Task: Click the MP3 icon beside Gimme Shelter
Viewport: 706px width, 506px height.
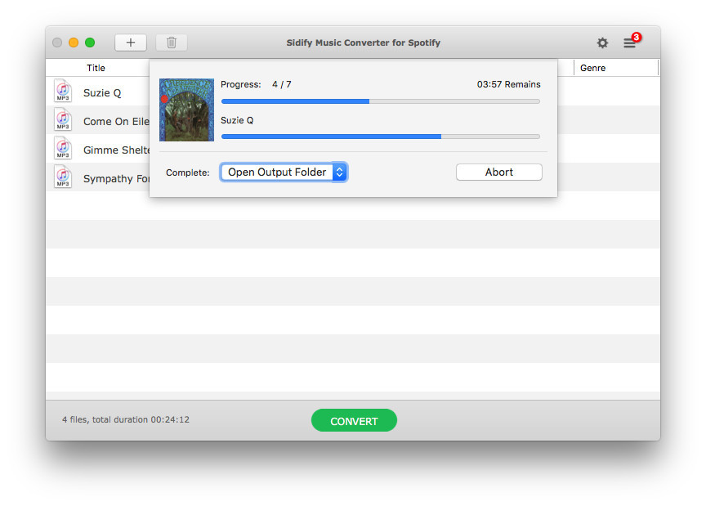Action: [x=63, y=148]
